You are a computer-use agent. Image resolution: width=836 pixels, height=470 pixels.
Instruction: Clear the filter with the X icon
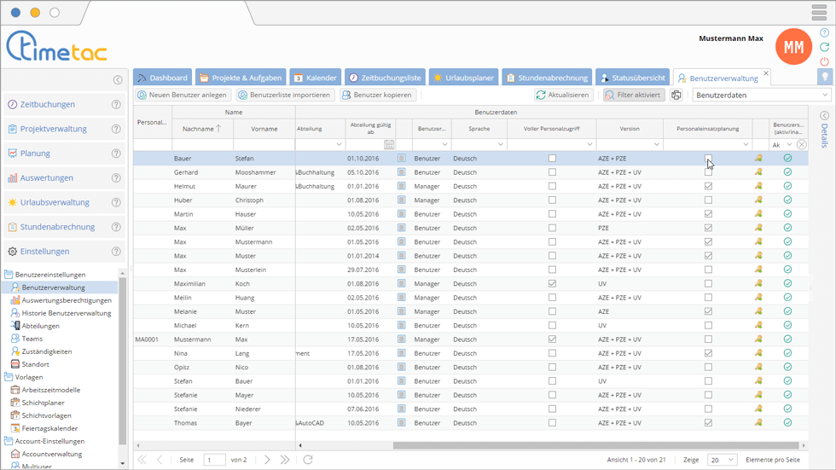[x=802, y=145]
